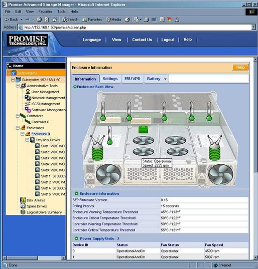Image resolution: width=258 pixels, height=269 pixels.
Task: Click the green battery icon in enclosure view
Action: pyautogui.click(x=143, y=129)
